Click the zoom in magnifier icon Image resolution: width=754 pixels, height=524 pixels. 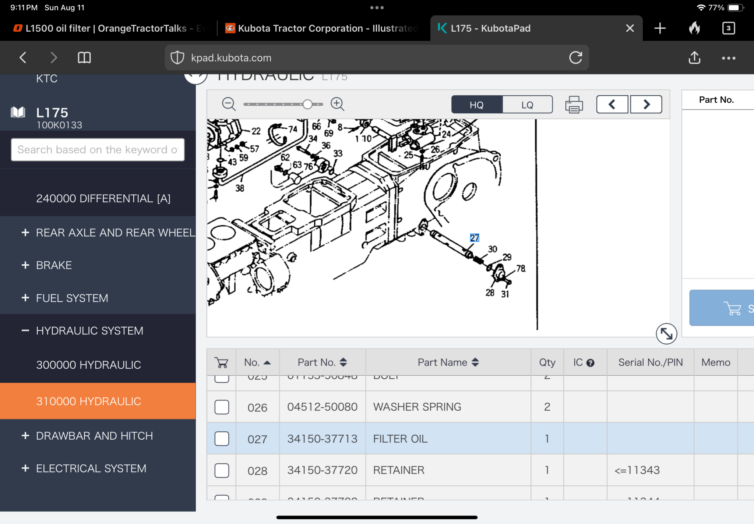tap(337, 104)
